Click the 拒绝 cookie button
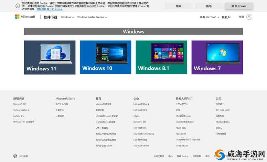Image resolution: width=267 pixels, height=162 pixels. 209,6
